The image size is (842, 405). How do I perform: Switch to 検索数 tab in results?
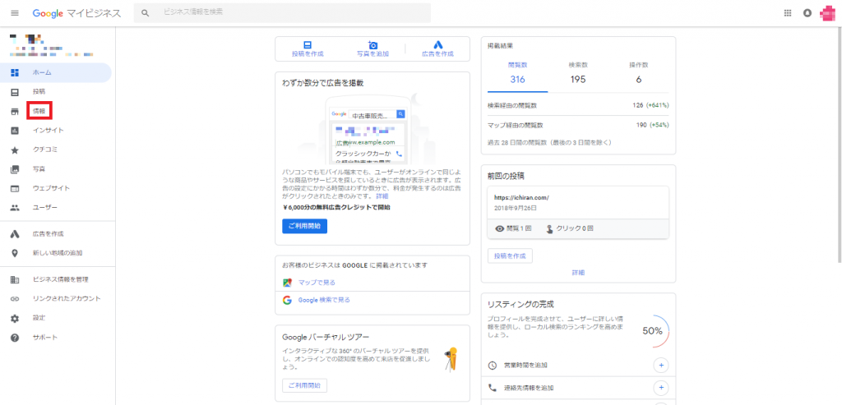(x=576, y=74)
